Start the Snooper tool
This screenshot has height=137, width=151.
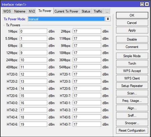coord(132,123)
